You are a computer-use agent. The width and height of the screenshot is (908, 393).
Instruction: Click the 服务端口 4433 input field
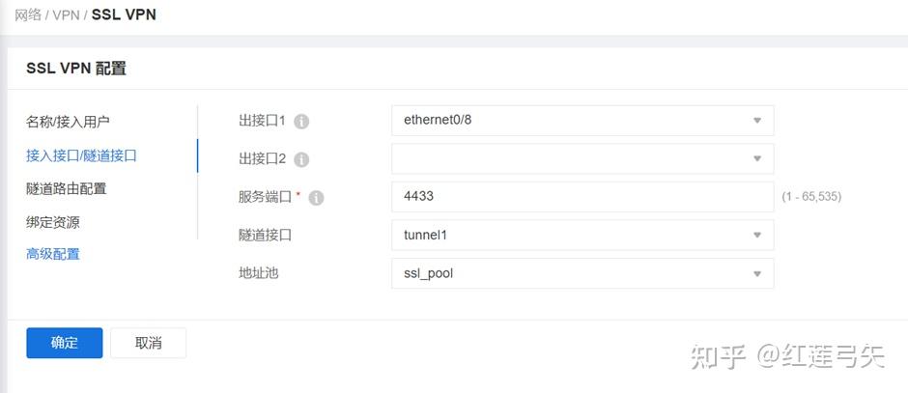tap(582, 196)
